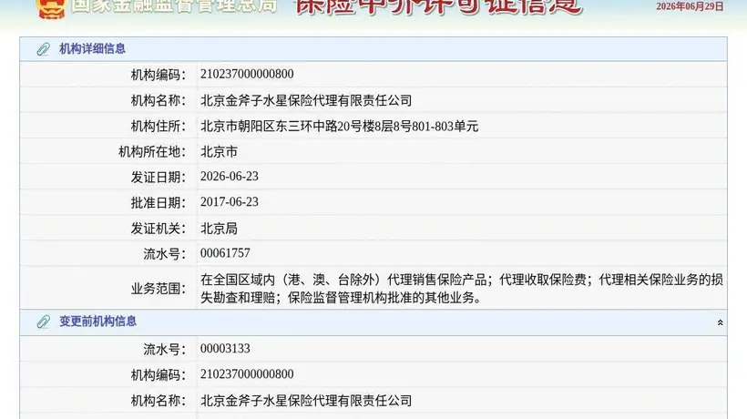Click the 发证机关 value 北京局
Image resolution: width=747 pixels, height=419 pixels.
(219, 229)
